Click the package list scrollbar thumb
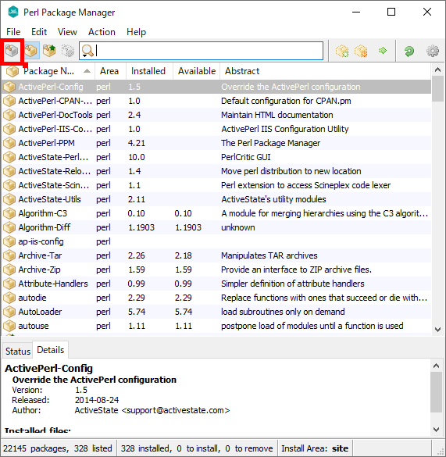This screenshot has width=446, height=457. click(437, 88)
